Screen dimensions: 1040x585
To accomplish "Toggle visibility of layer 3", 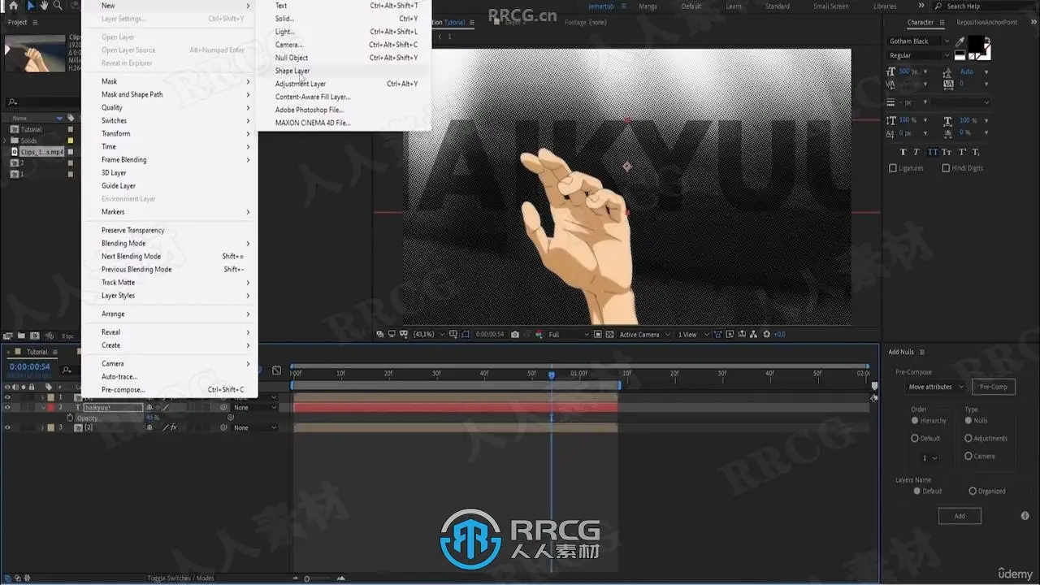I will [7, 427].
